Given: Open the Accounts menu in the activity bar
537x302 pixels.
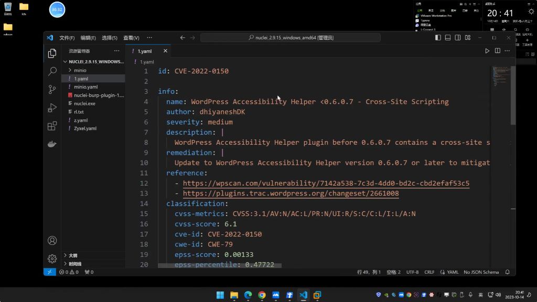Looking at the screenshot, I should click(x=52, y=240).
